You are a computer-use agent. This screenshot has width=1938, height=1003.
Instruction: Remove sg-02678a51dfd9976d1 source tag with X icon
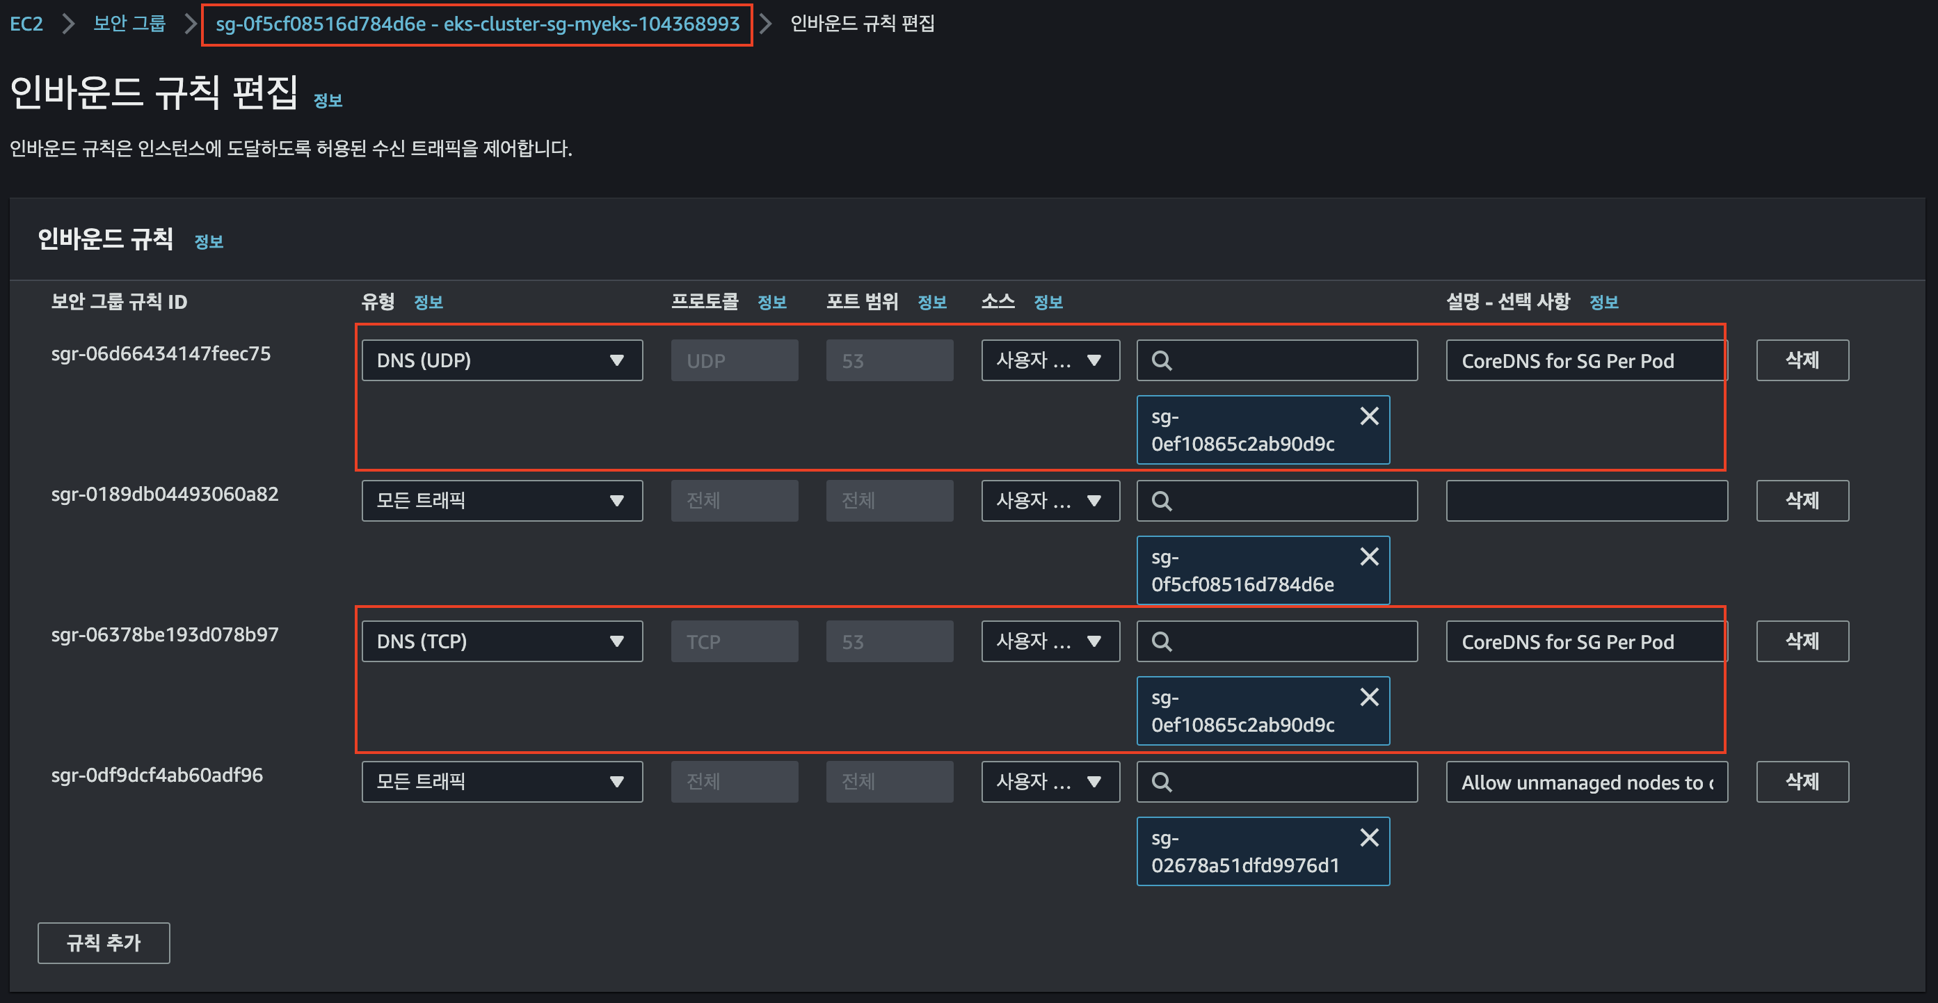pyautogui.click(x=1369, y=837)
